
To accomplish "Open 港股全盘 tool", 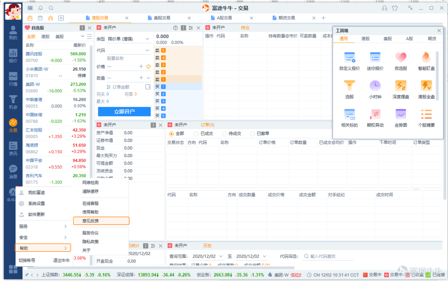I will pos(426,89).
